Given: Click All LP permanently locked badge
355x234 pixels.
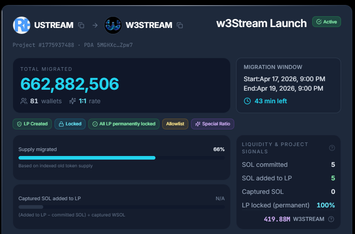Looking at the screenshot, I should click(124, 124).
